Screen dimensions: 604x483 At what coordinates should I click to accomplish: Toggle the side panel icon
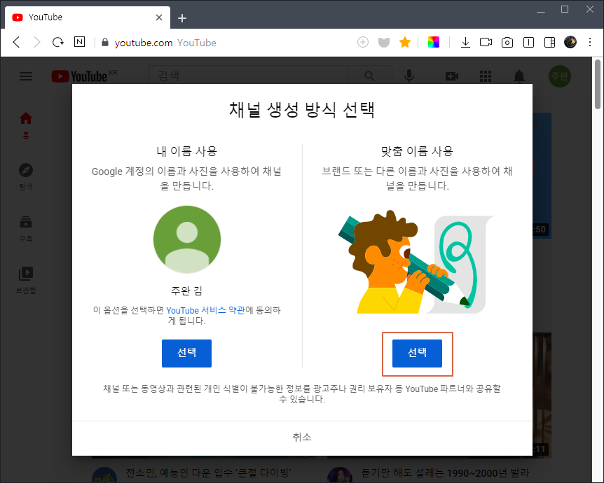click(x=549, y=42)
